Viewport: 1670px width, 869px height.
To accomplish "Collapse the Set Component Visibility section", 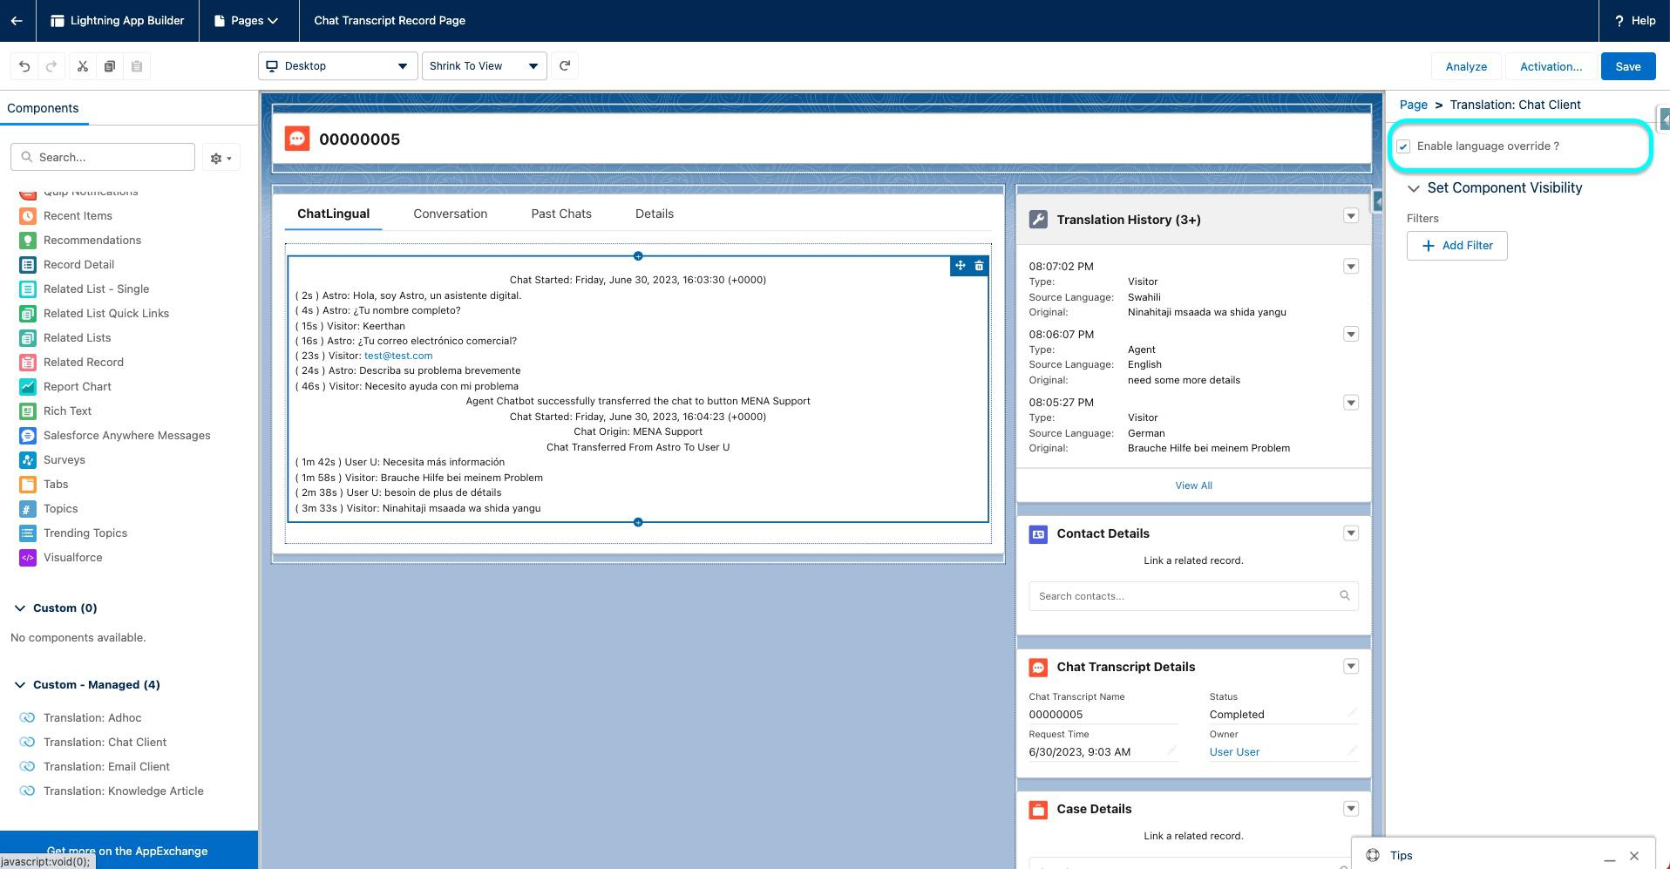I will point(1414,188).
